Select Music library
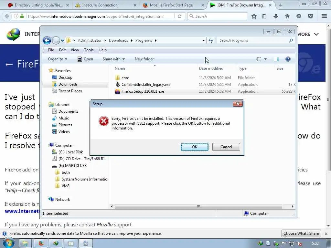Viewport: 331px width, 248px height. coord(64,118)
